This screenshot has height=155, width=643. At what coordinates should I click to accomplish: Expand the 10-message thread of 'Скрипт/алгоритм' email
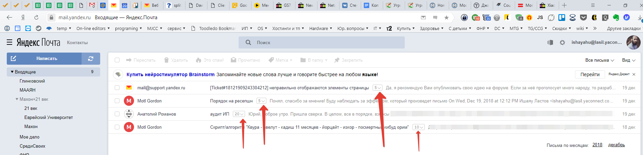(419, 127)
